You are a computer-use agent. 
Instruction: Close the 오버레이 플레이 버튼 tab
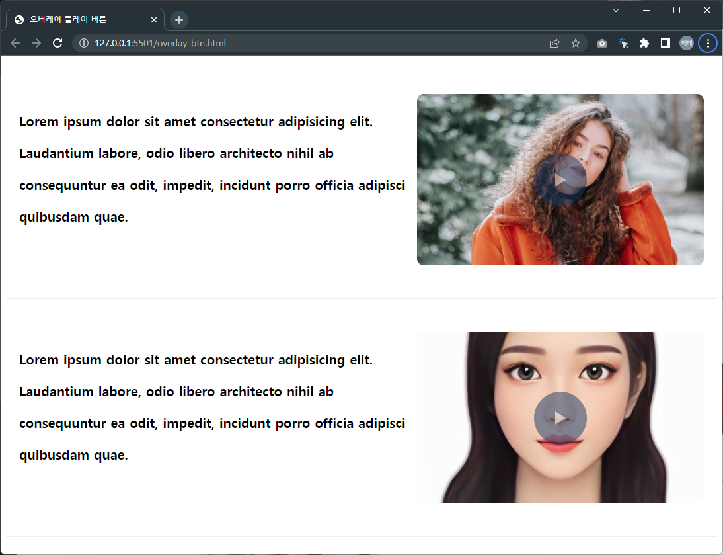(x=154, y=19)
